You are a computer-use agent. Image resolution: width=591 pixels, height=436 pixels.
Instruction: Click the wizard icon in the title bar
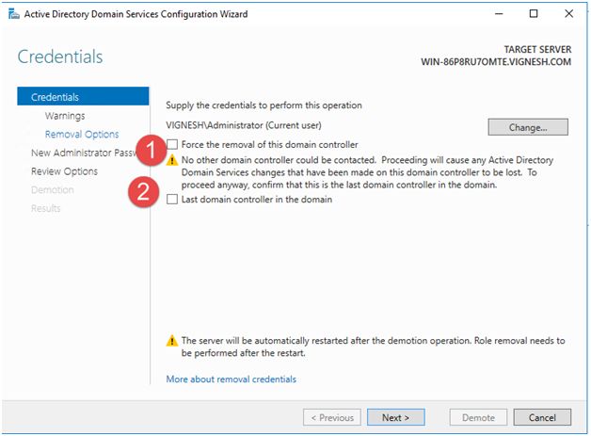point(12,13)
